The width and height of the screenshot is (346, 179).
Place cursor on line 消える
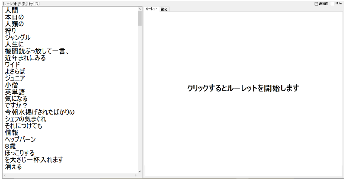(x=13, y=166)
